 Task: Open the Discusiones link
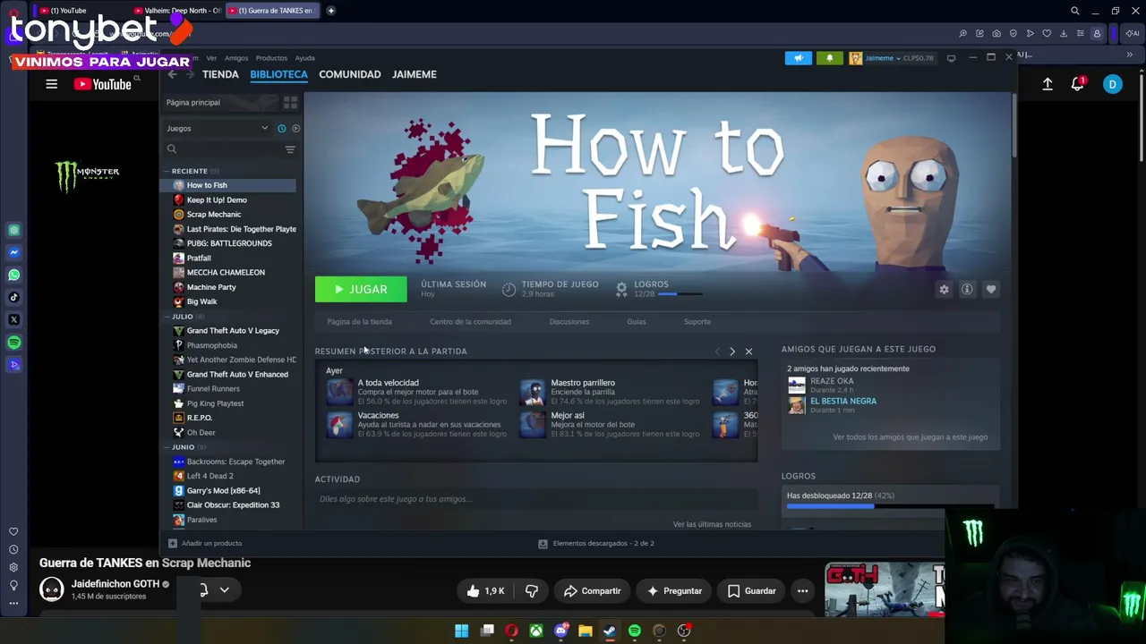[569, 322]
